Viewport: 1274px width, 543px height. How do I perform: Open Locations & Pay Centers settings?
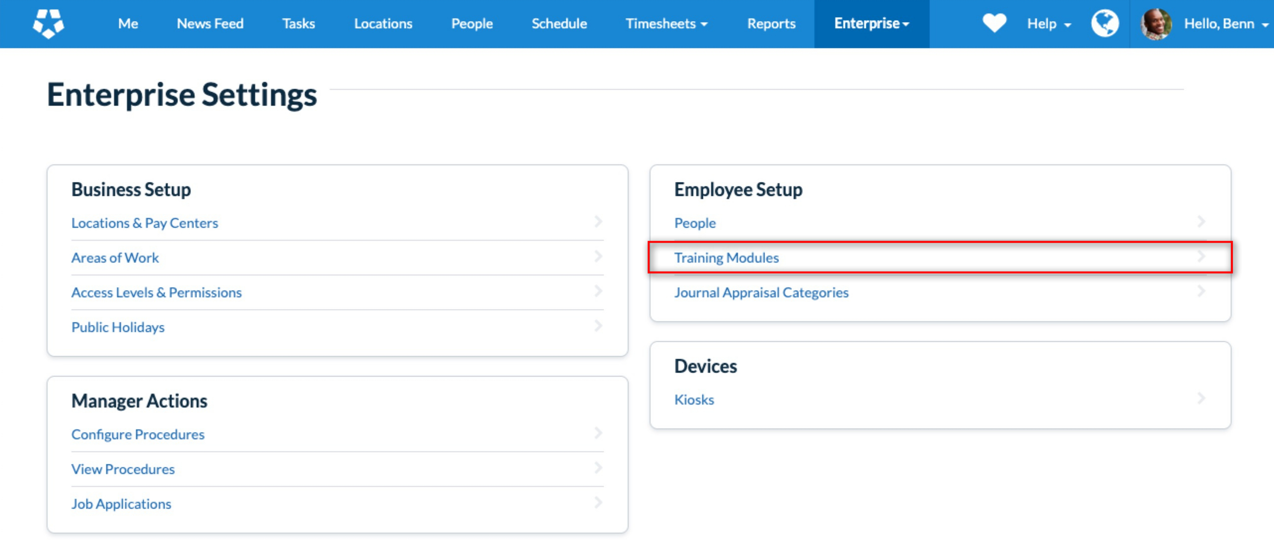click(x=145, y=223)
